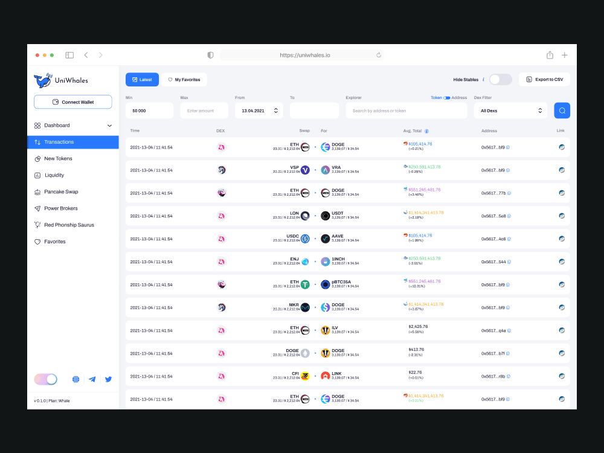Click the $22.76 total value
The width and height of the screenshot is (604, 453).
415,373
